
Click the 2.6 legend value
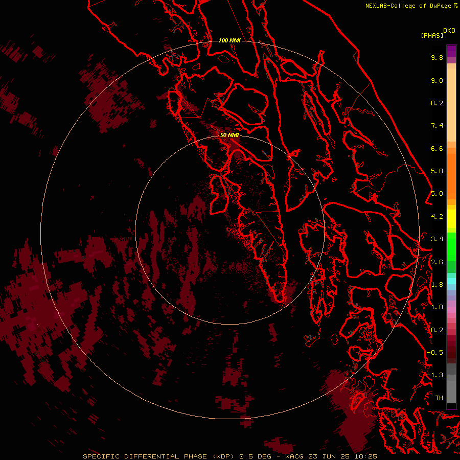[437, 262]
